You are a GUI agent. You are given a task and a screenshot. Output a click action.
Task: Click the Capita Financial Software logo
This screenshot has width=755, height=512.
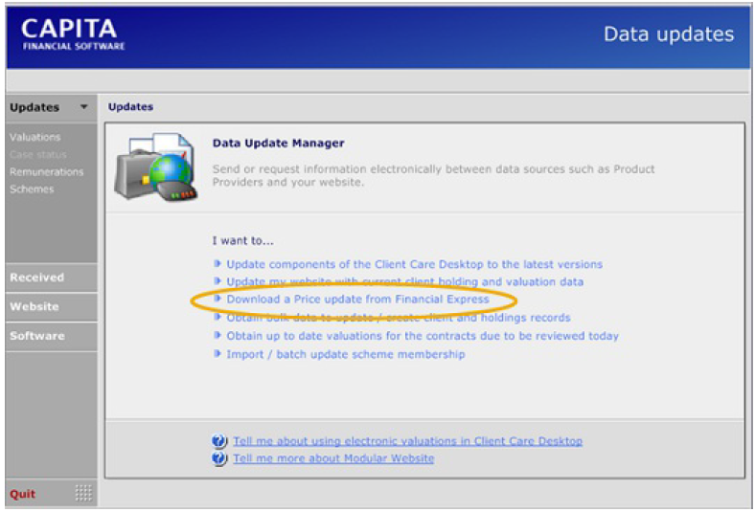point(73,34)
